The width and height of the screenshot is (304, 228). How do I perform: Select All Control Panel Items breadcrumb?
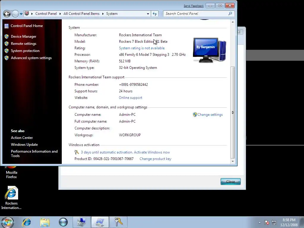click(x=81, y=14)
